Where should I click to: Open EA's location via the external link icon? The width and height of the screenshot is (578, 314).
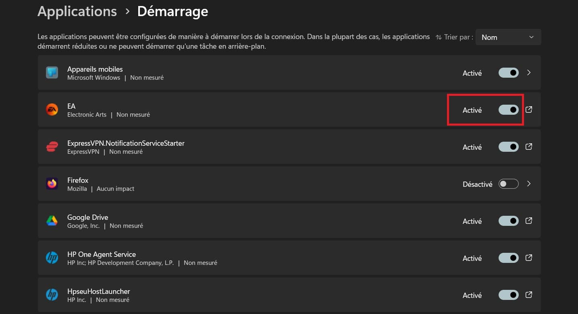(x=528, y=109)
